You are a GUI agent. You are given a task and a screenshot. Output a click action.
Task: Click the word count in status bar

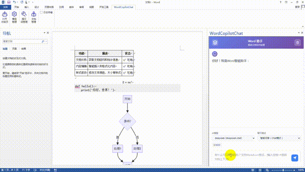26,170
